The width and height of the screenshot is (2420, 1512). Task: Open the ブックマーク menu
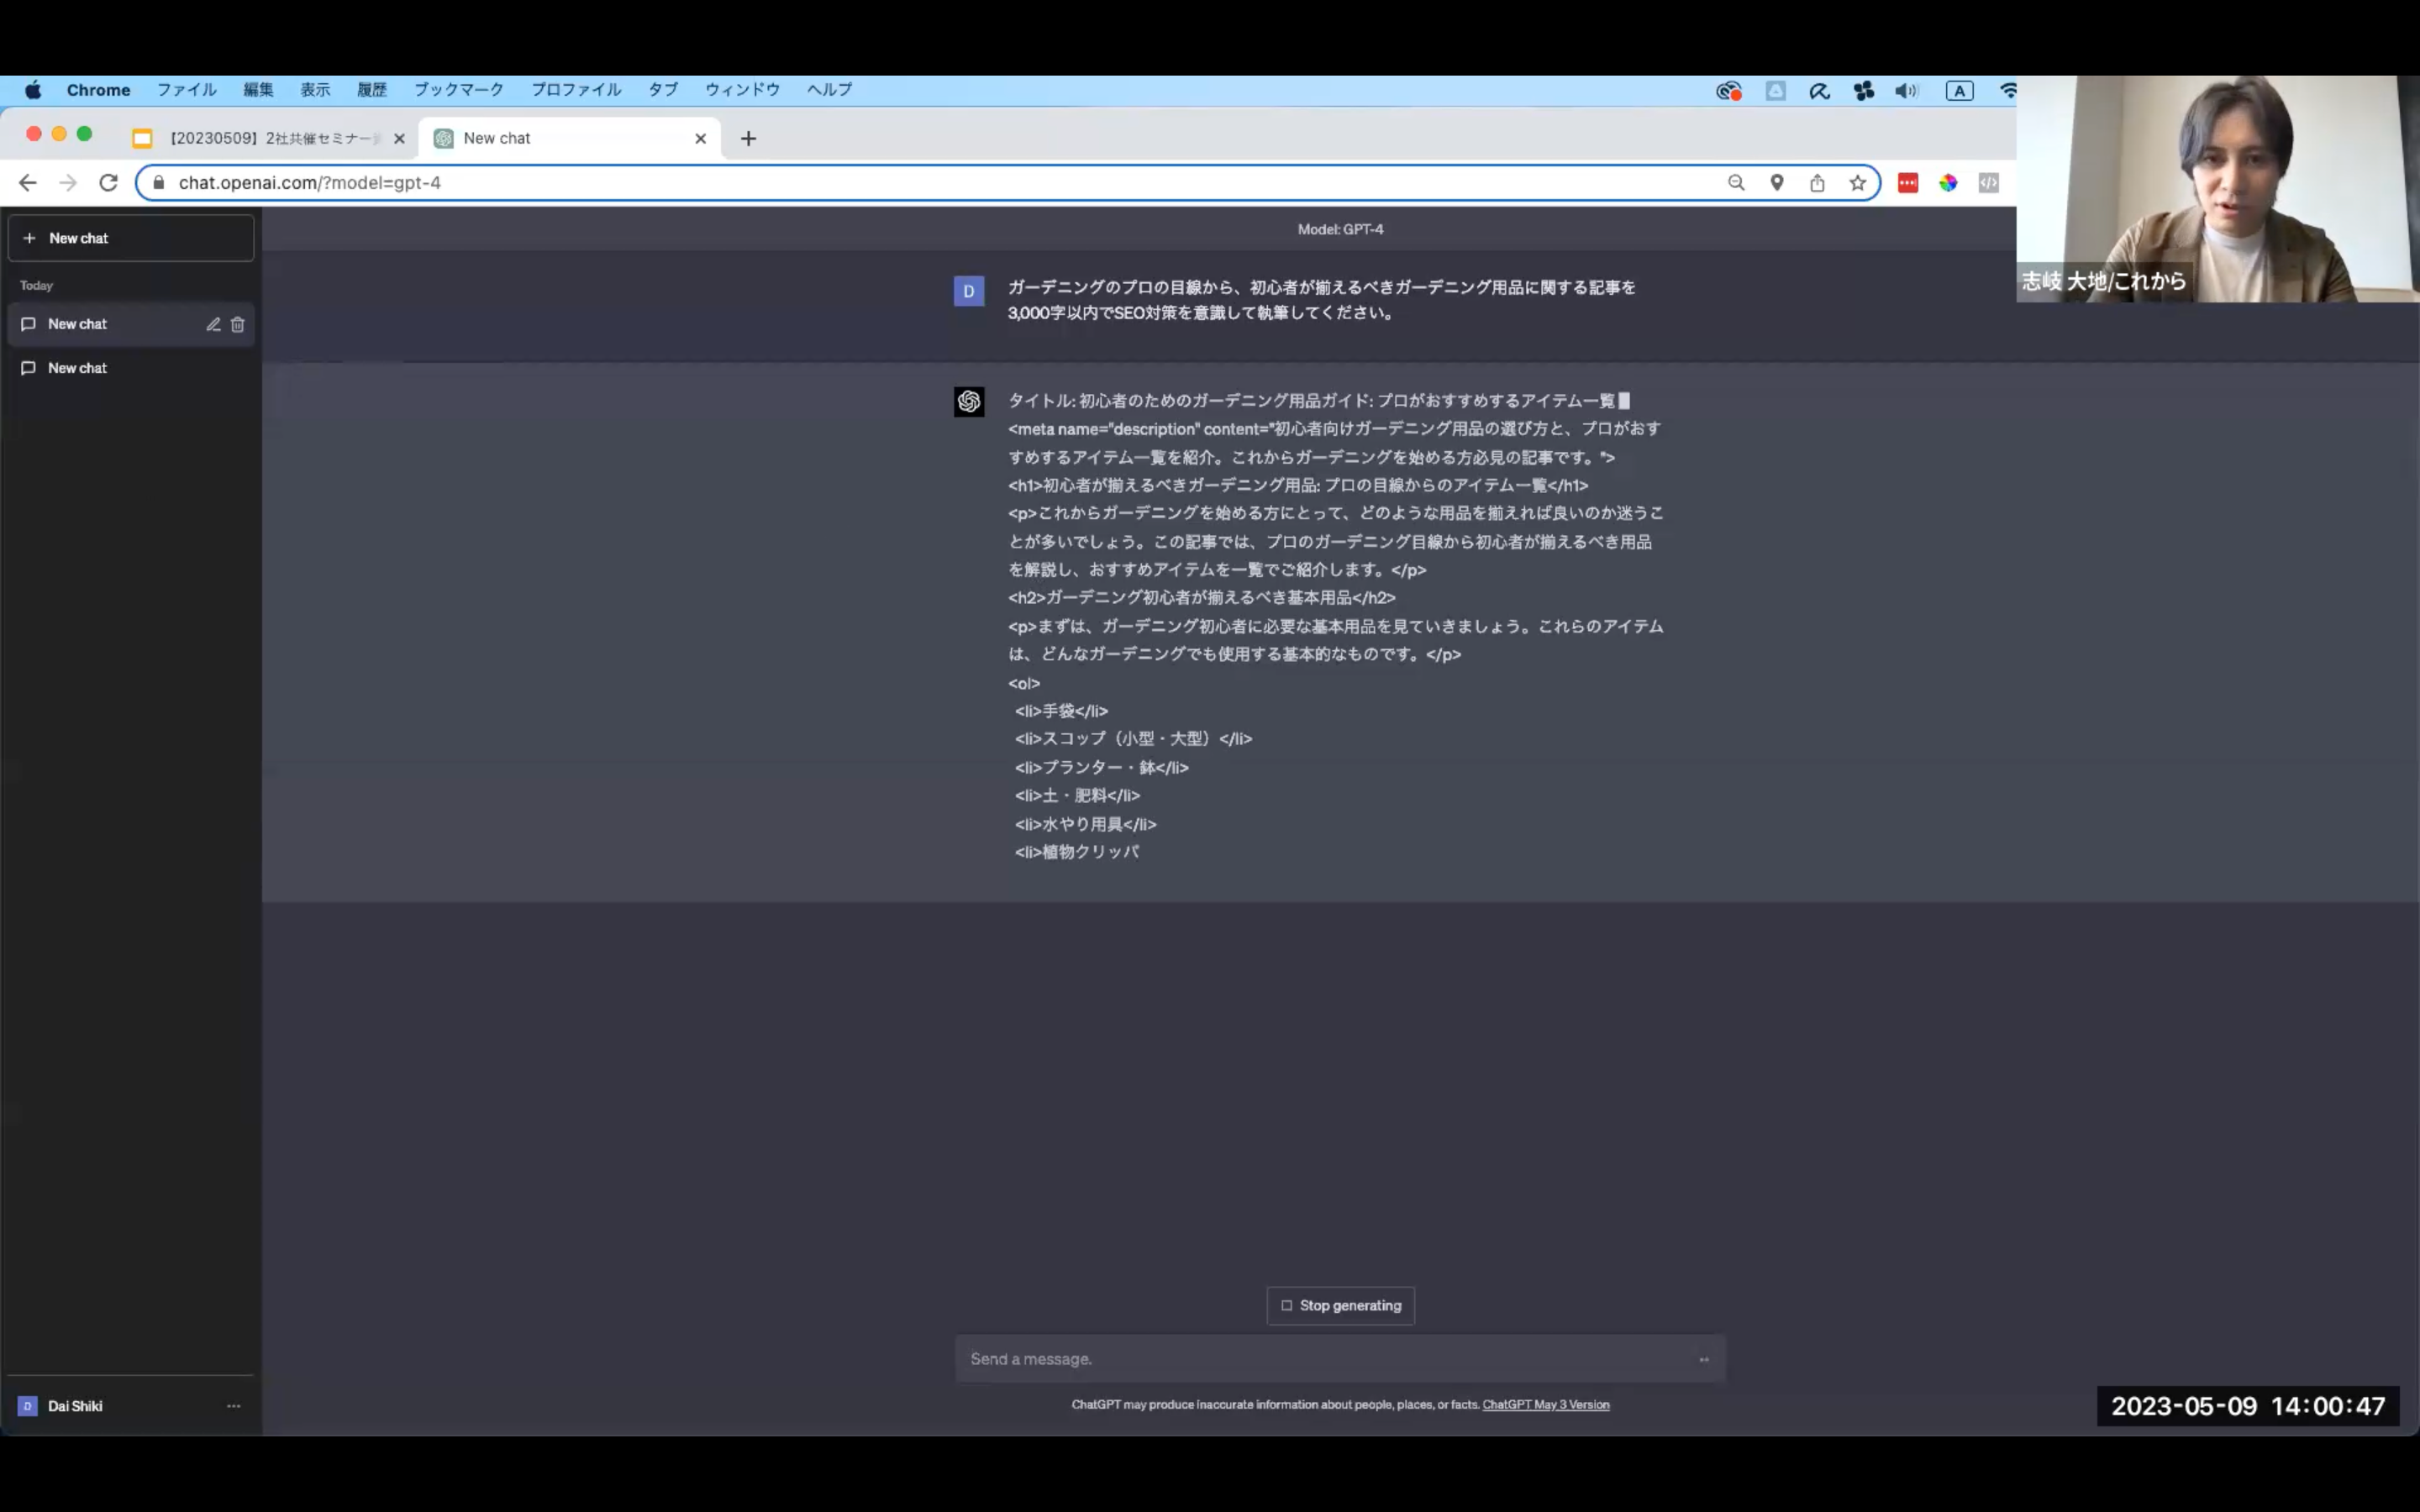(459, 90)
